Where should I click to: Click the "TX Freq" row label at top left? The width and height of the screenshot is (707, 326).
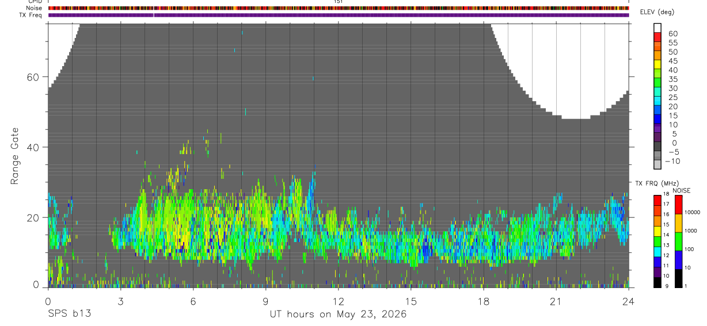pos(31,15)
